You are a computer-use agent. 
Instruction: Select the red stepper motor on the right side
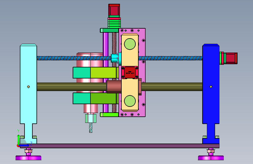point(231,58)
